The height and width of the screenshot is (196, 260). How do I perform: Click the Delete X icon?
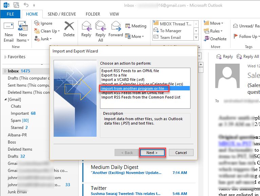pos(69,26)
